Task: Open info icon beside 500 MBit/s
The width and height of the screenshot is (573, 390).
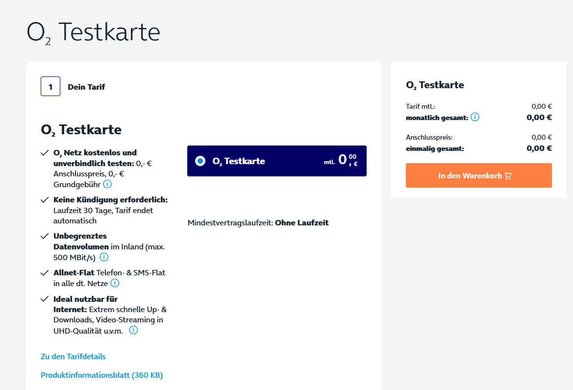Action: tap(104, 257)
